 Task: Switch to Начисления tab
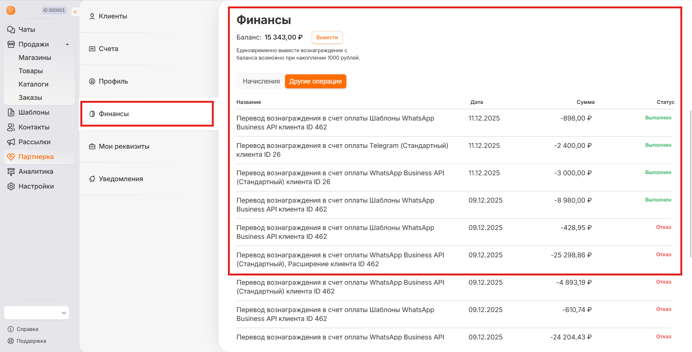point(261,81)
